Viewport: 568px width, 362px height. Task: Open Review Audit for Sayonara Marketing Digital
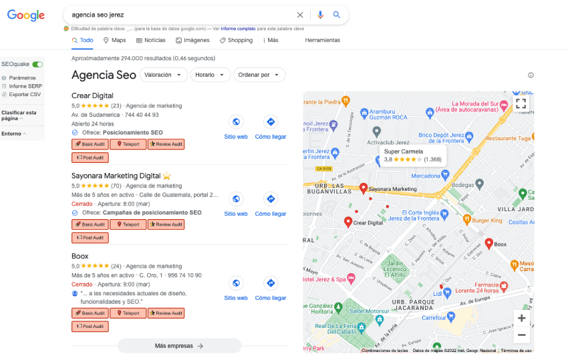(x=166, y=224)
